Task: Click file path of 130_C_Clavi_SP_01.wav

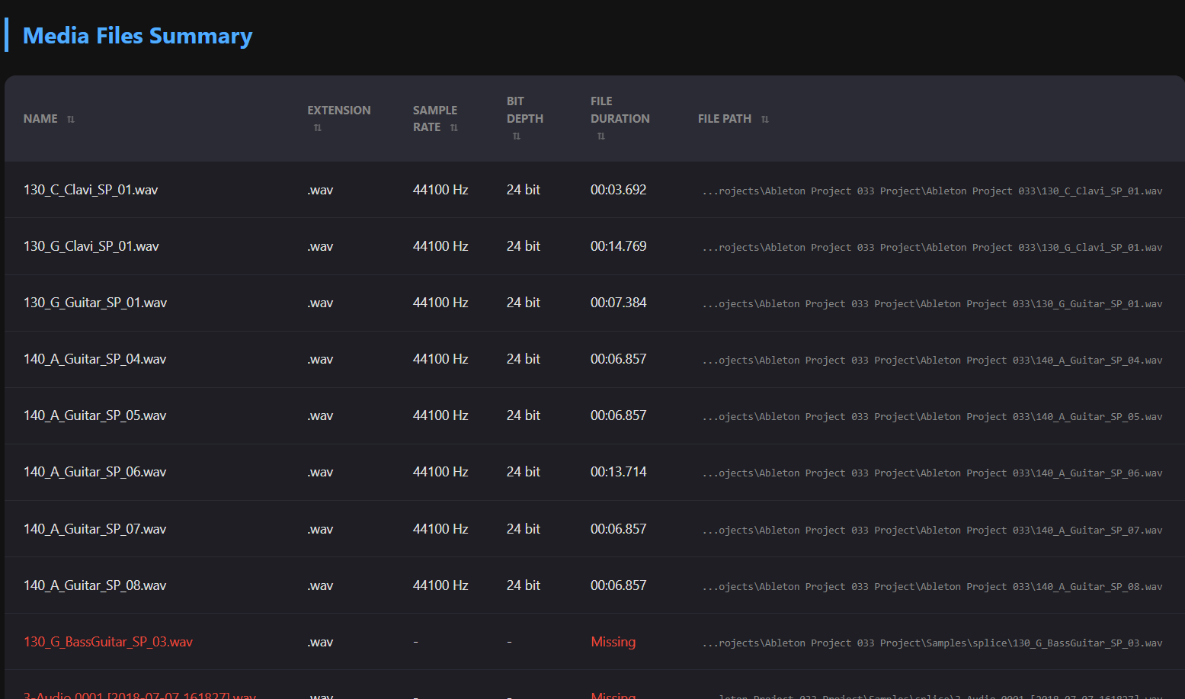Action: [932, 191]
